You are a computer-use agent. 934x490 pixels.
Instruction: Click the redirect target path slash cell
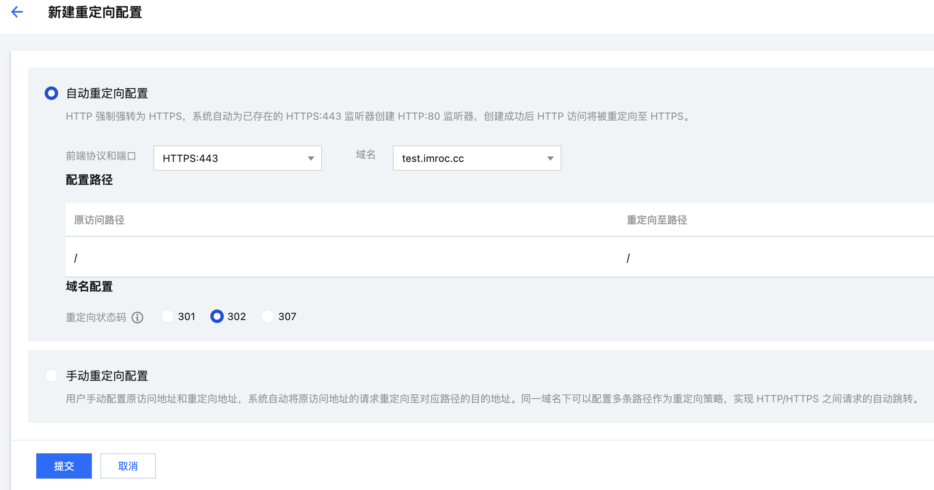pos(628,258)
